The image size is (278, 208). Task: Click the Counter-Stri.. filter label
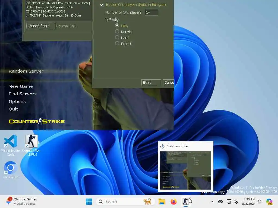coord(67,26)
